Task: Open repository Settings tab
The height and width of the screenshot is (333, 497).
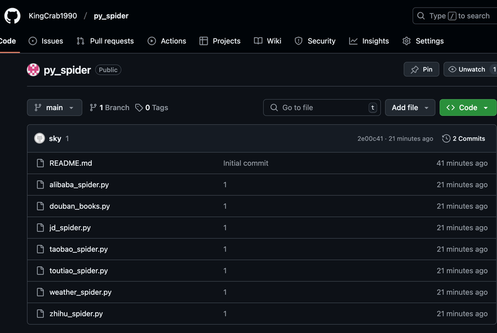Action: tap(423, 41)
